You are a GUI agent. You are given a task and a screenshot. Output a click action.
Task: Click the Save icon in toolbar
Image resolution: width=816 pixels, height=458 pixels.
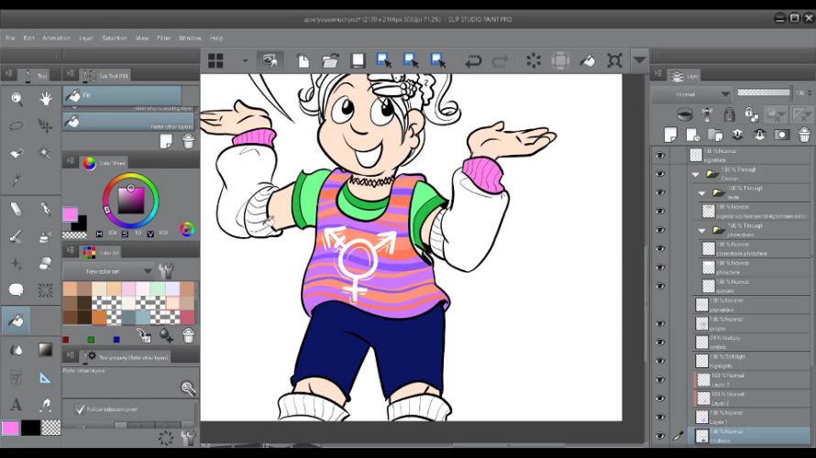358,60
